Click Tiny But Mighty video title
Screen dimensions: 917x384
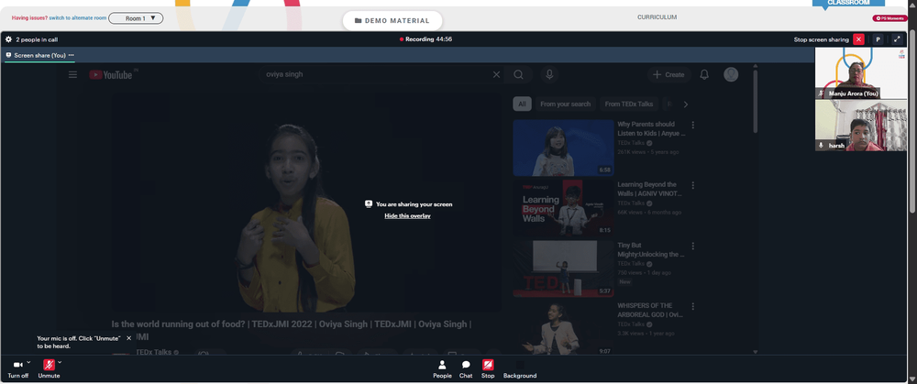pyautogui.click(x=651, y=249)
